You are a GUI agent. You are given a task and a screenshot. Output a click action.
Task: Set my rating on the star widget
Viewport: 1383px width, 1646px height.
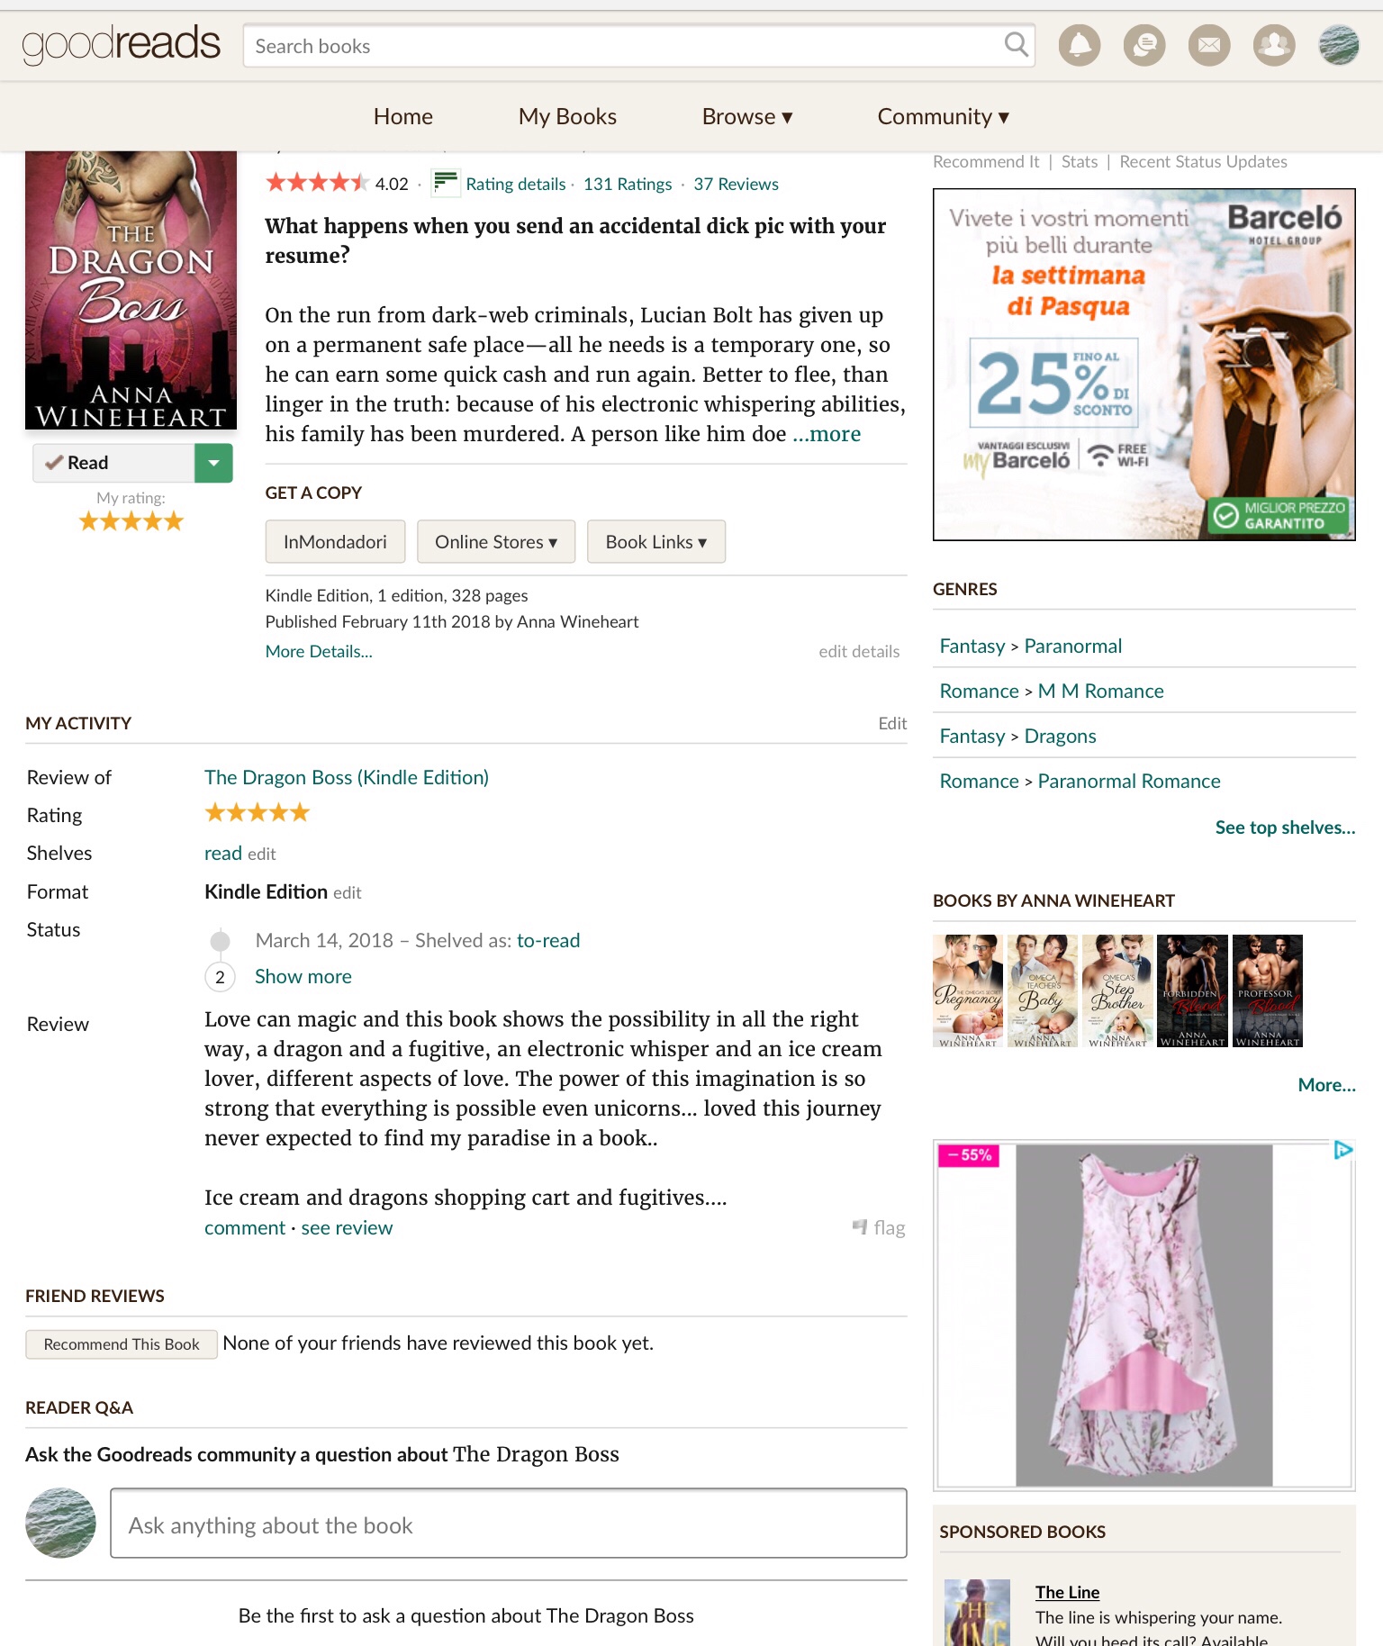point(131,521)
